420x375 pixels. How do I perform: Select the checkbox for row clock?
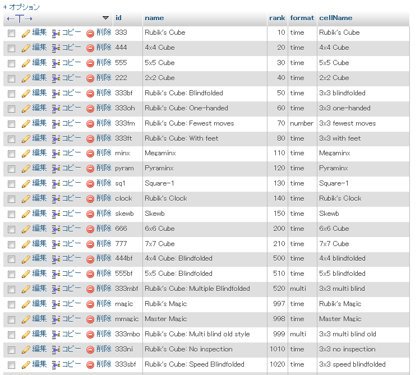(11, 200)
